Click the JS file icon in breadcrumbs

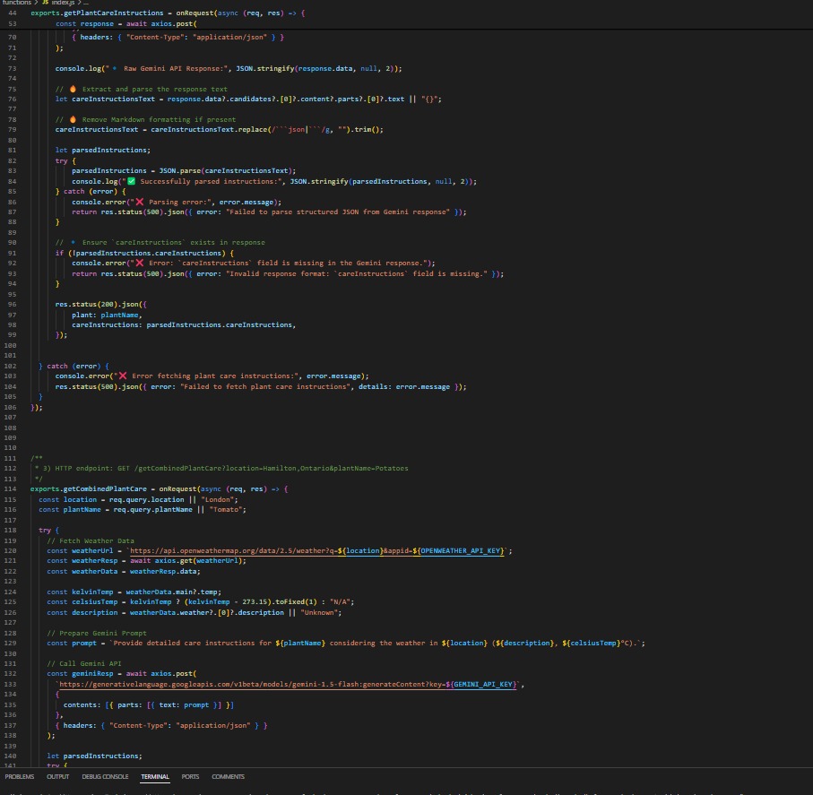coord(46,3)
